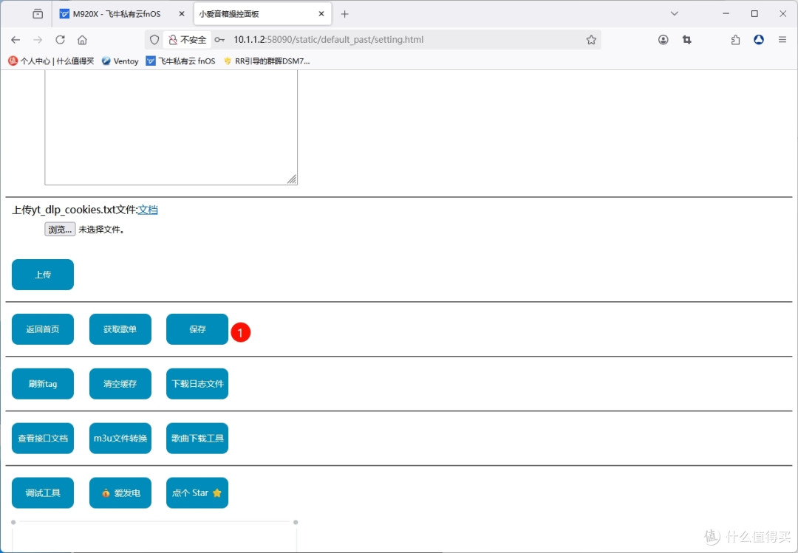Click the 保存 button
The image size is (798, 553).
[197, 329]
